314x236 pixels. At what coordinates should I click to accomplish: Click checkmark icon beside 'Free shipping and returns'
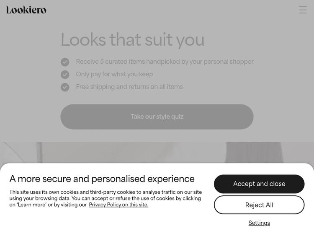pos(65,87)
